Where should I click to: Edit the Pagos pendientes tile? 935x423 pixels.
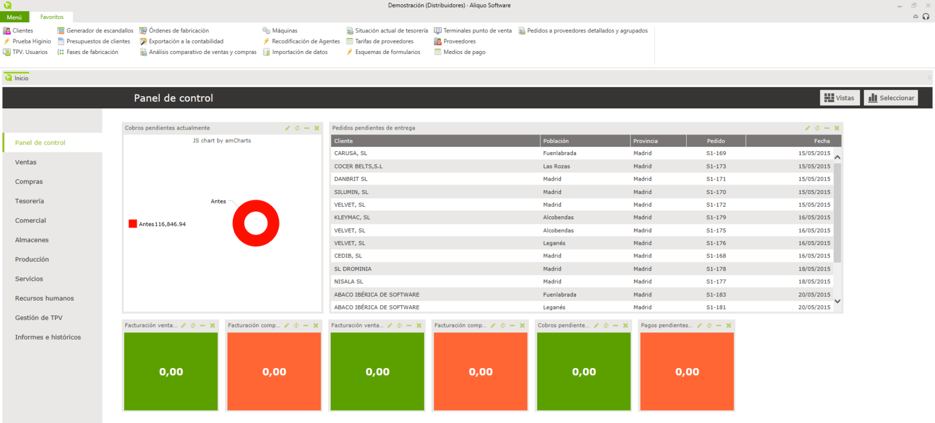[700, 325]
